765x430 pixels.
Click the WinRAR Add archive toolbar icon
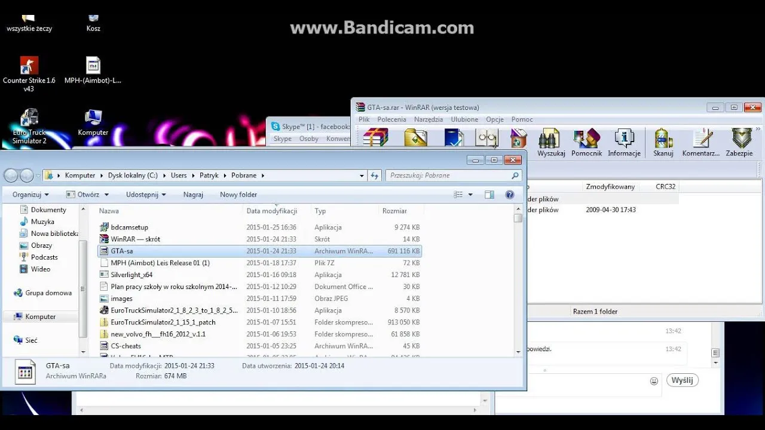pyautogui.click(x=376, y=137)
